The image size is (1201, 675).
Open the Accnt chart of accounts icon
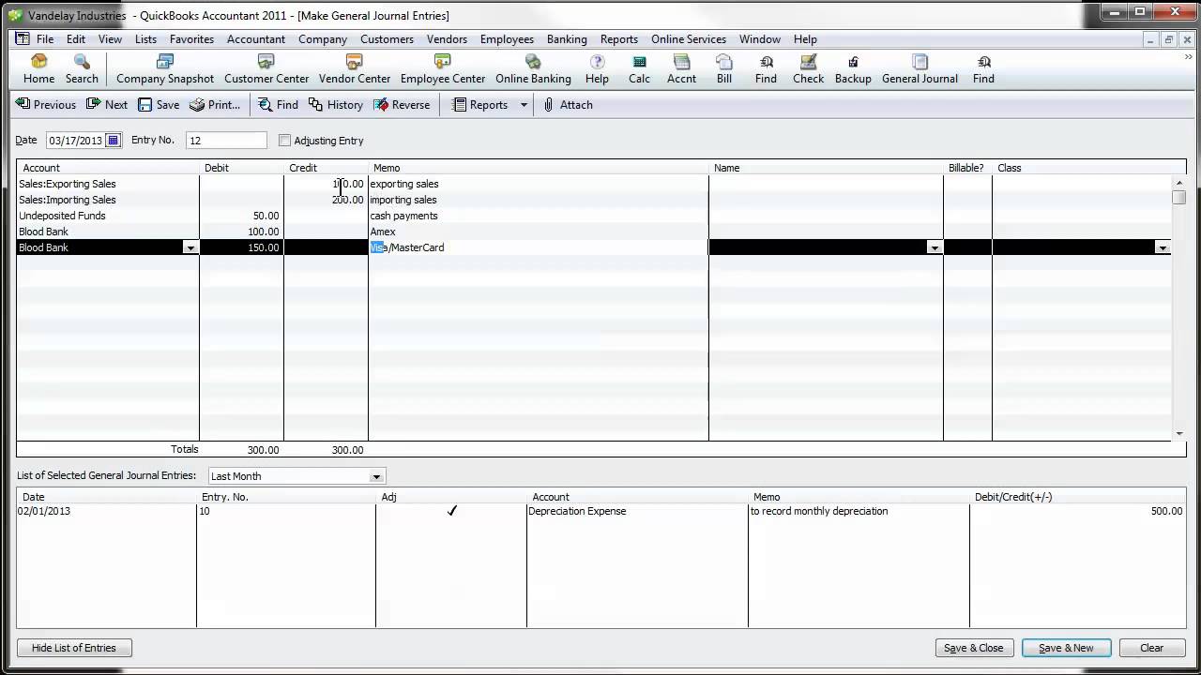681,69
